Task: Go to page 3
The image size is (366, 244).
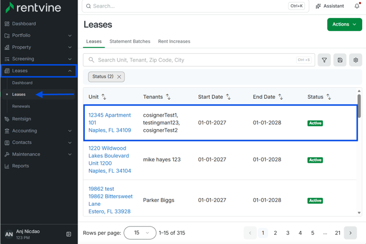Action: pos(288,233)
